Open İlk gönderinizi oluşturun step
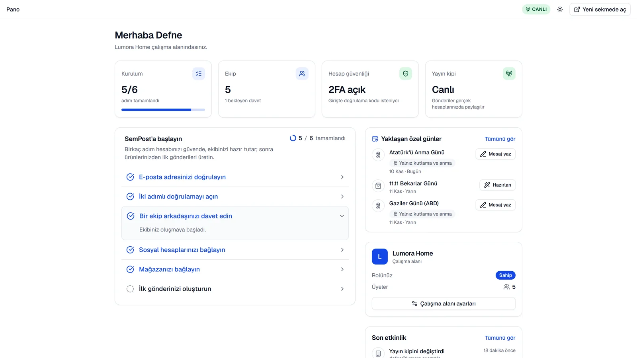Screen dimensions: 637x358 point(235,289)
